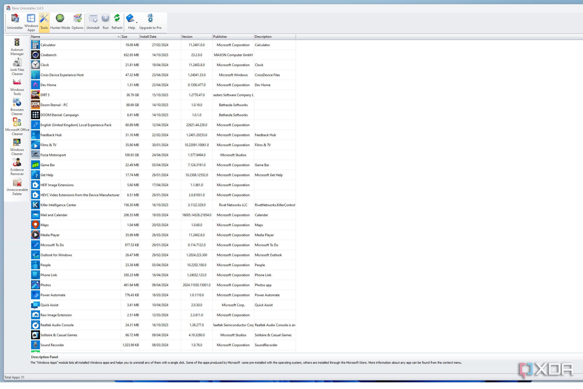Image resolution: width=583 pixels, height=389 pixels.
Task: Click Total Apps: 51 status text
Action: pos(14,377)
